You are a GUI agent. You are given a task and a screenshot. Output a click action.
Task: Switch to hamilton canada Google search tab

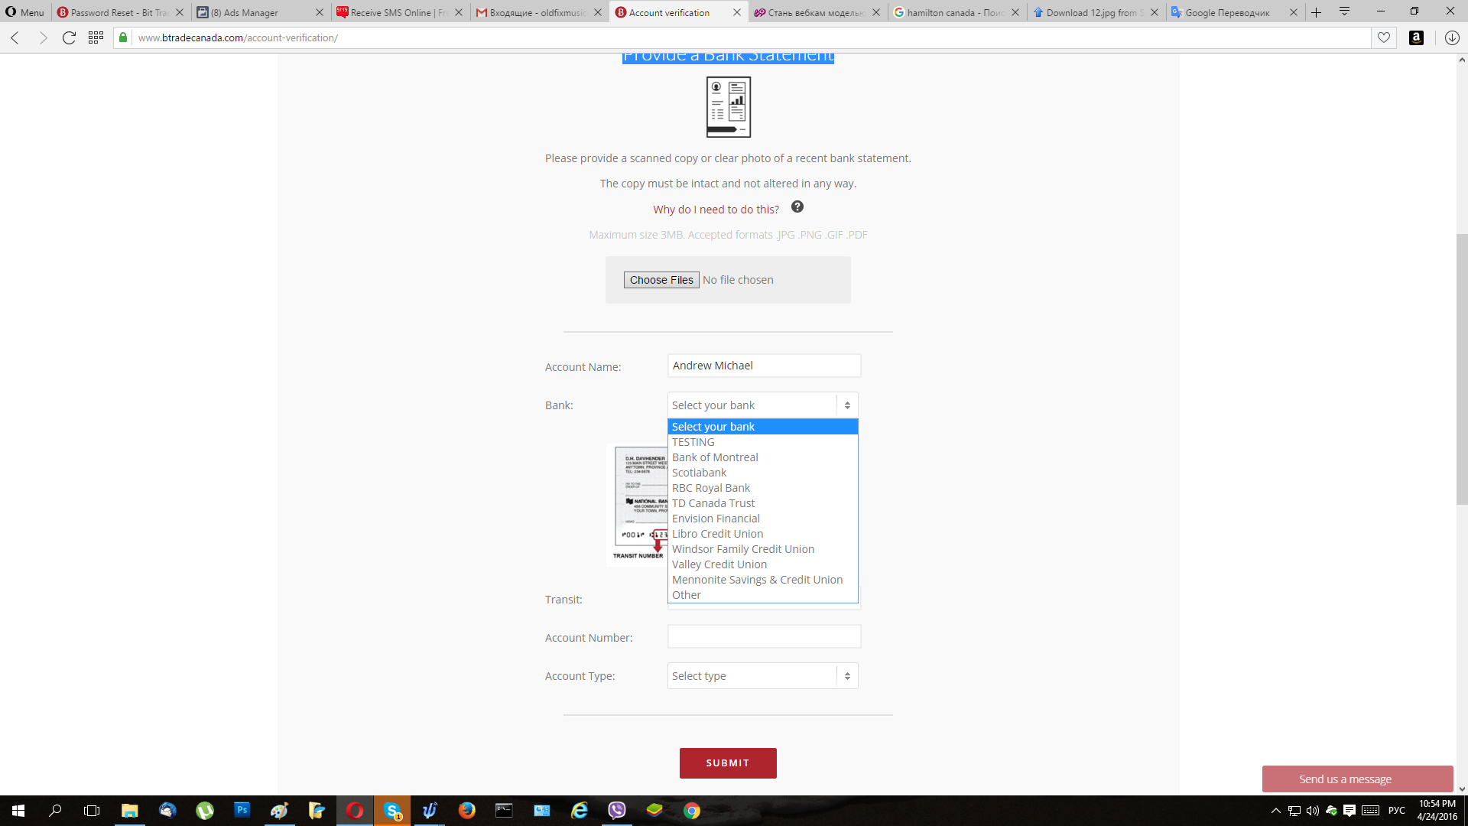955,12
